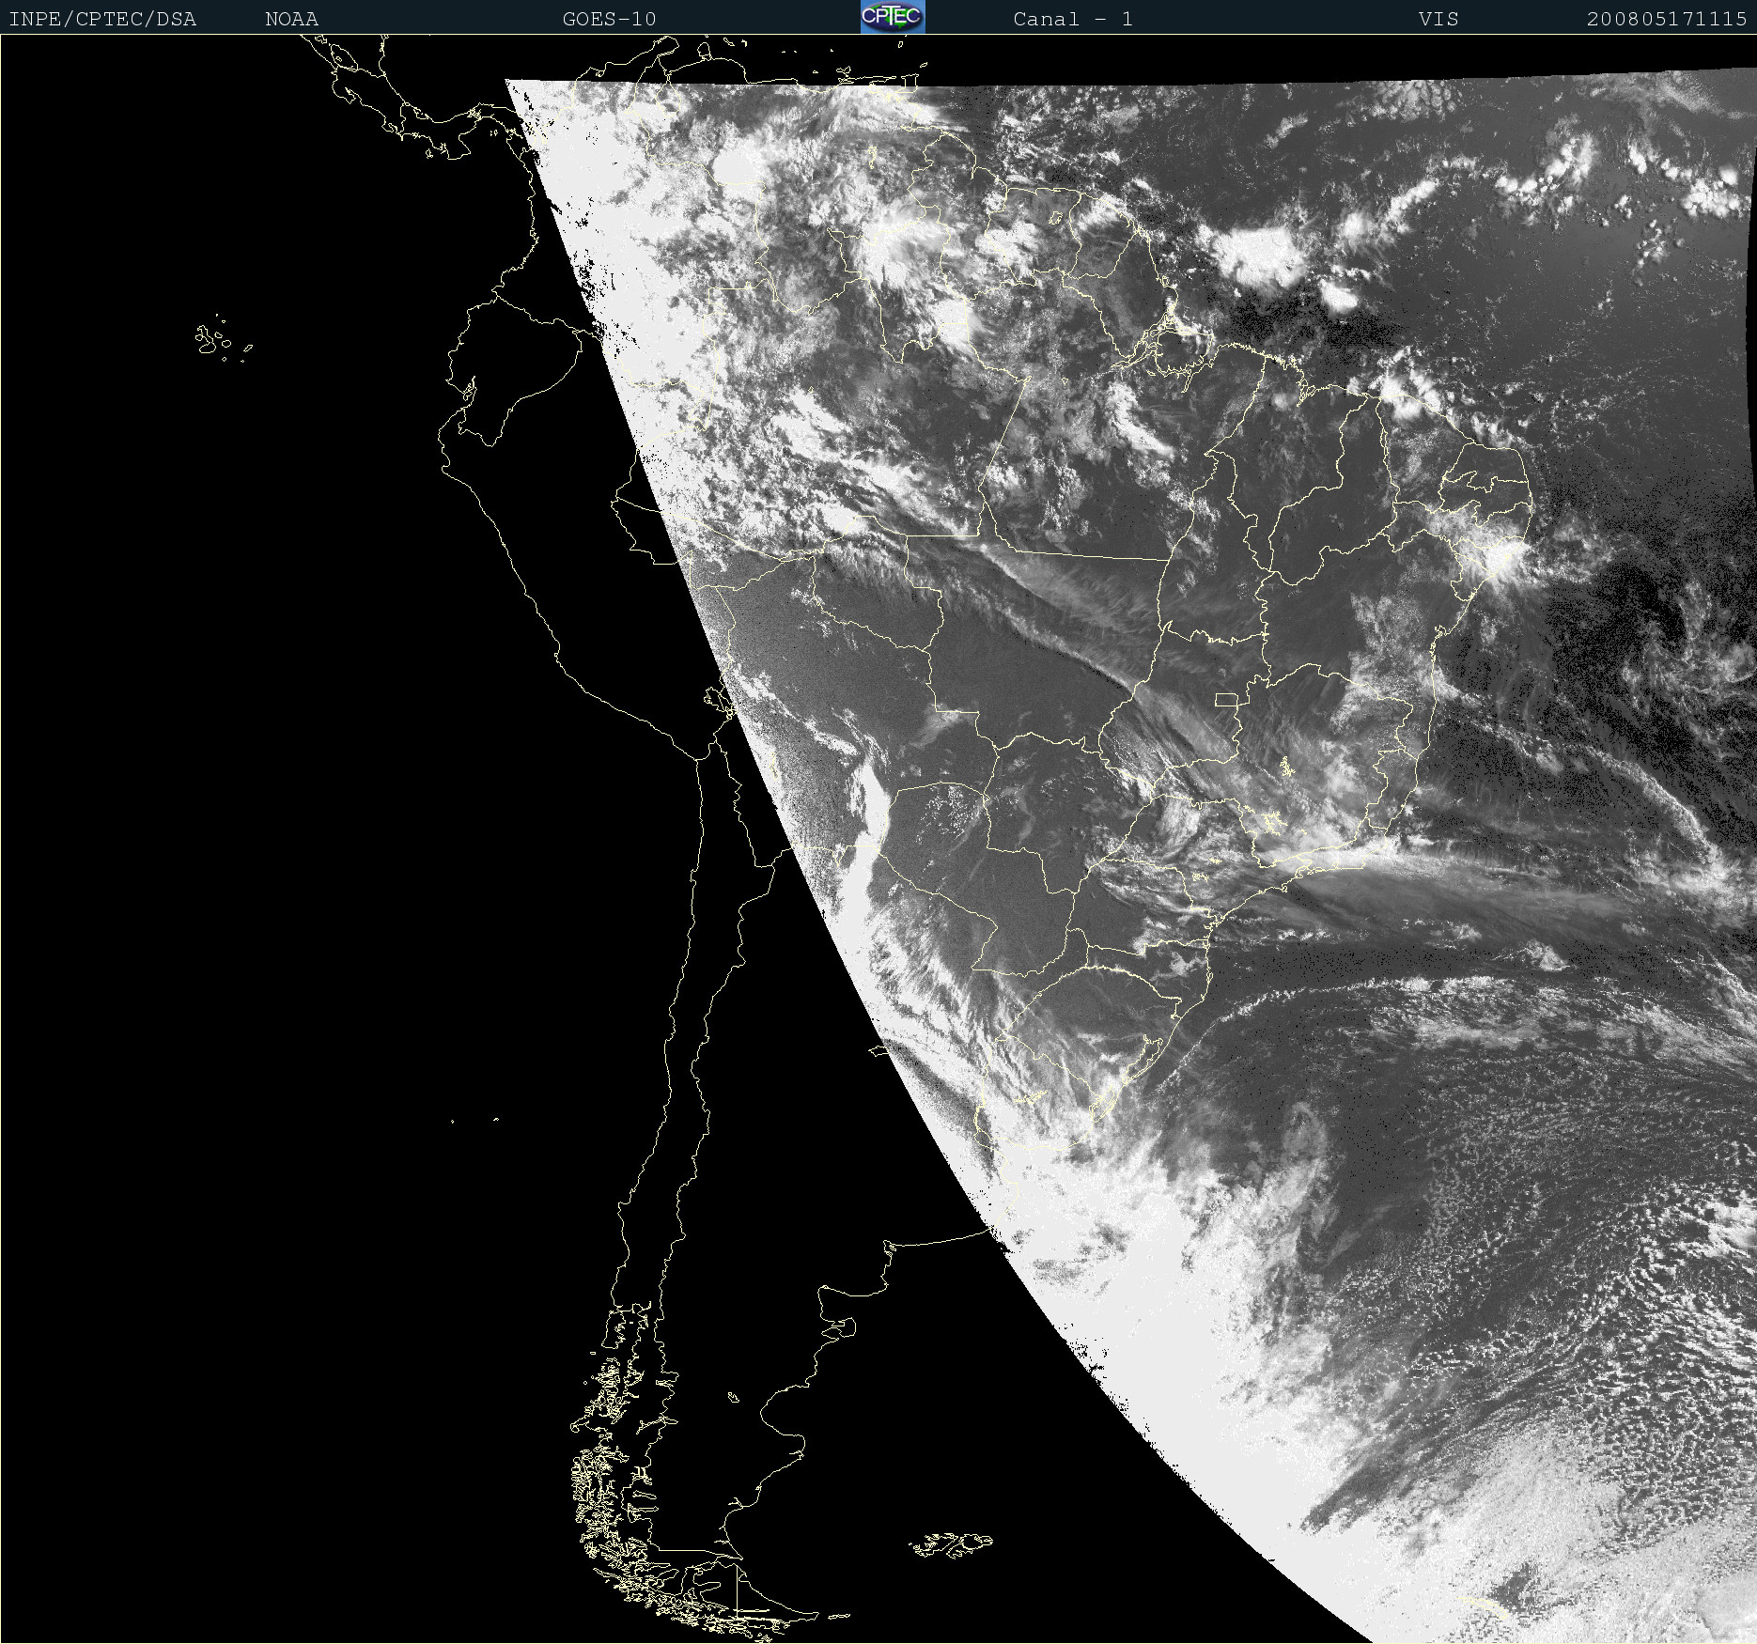Image resolution: width=1757 pixels, height=1644 pixels.
Task: Click the GOES-10 satellite label
Action: coord(609,19)
